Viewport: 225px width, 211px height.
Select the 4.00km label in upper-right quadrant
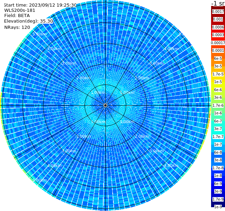(171, 49)
